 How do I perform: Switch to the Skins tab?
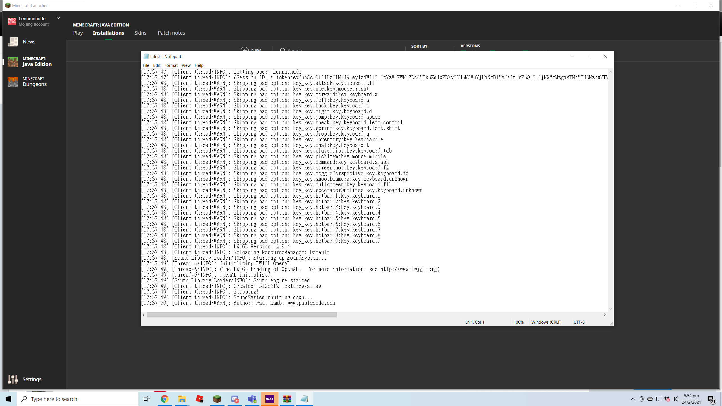coord(140,33)
